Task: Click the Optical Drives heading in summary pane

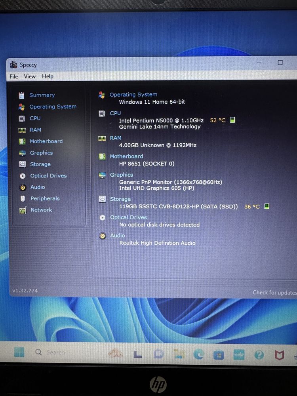Action: 128,217
